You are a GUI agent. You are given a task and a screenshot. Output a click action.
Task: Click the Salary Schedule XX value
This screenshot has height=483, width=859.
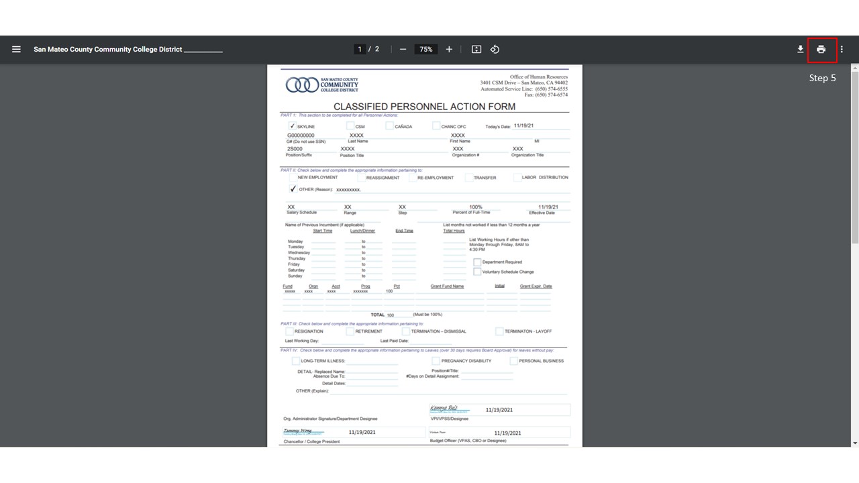(291, 207)
